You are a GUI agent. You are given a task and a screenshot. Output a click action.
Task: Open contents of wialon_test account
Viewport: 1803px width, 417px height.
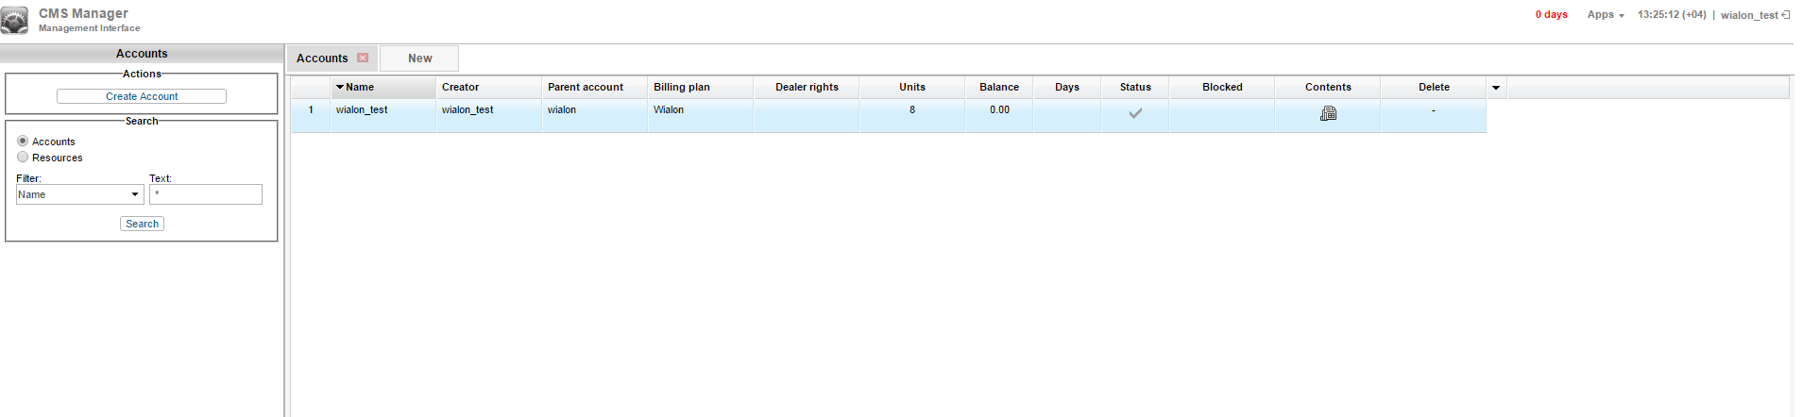click(1328, 113)
